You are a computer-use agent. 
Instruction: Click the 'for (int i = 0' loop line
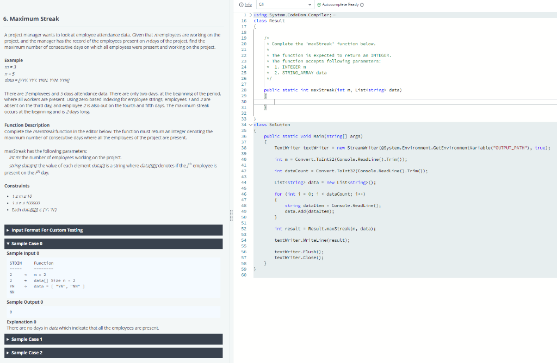coord(320,194)
